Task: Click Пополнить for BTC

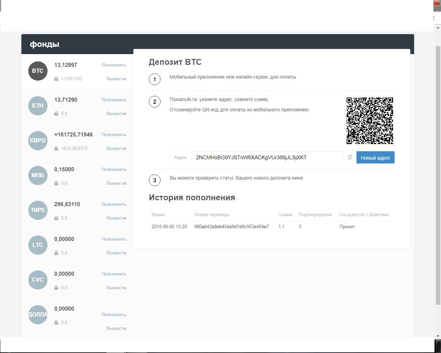Action: pyautogui.click(x=114, y=65)
